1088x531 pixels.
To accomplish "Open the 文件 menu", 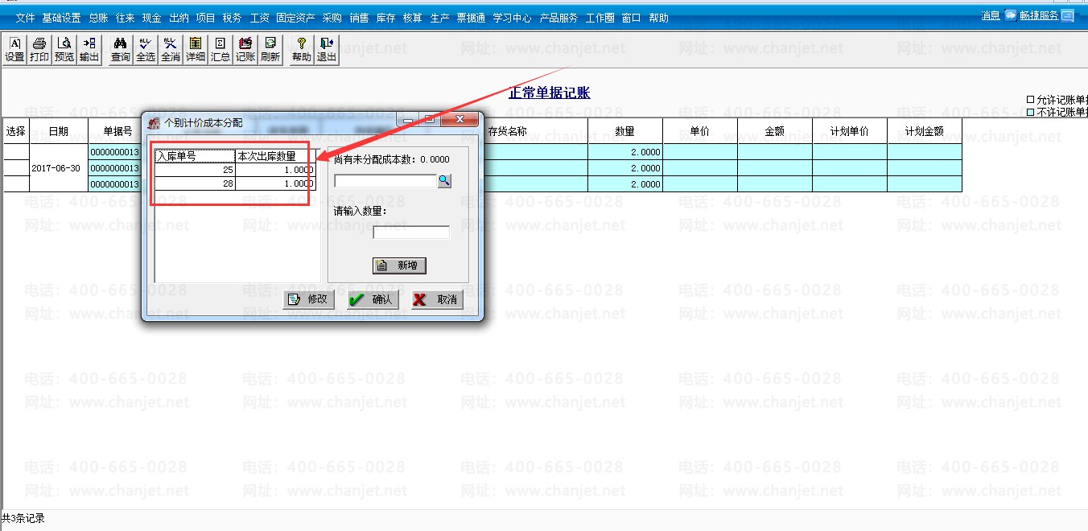I will click(26, 18).
